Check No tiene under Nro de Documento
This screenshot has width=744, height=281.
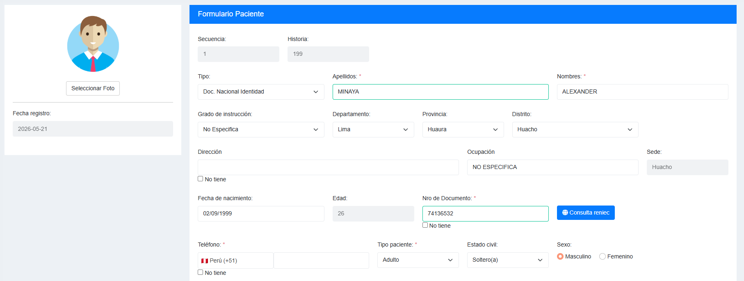(x=425, y=225)
